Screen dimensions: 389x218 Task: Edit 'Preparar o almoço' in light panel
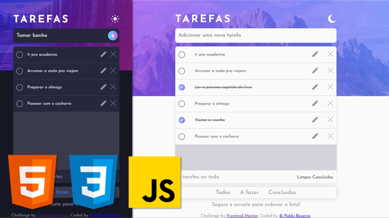tap(315, 103)
